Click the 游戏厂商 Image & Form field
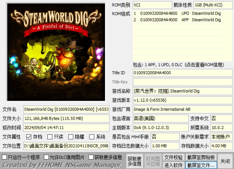 click(x=183, y=110)
